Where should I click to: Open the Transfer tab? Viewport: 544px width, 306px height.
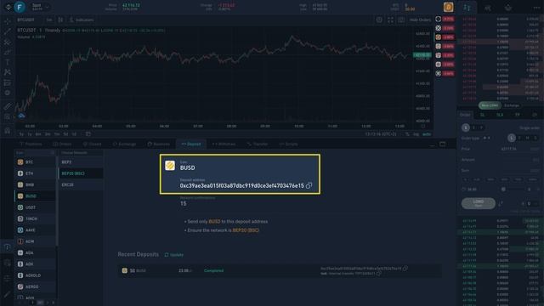[258, 144]
